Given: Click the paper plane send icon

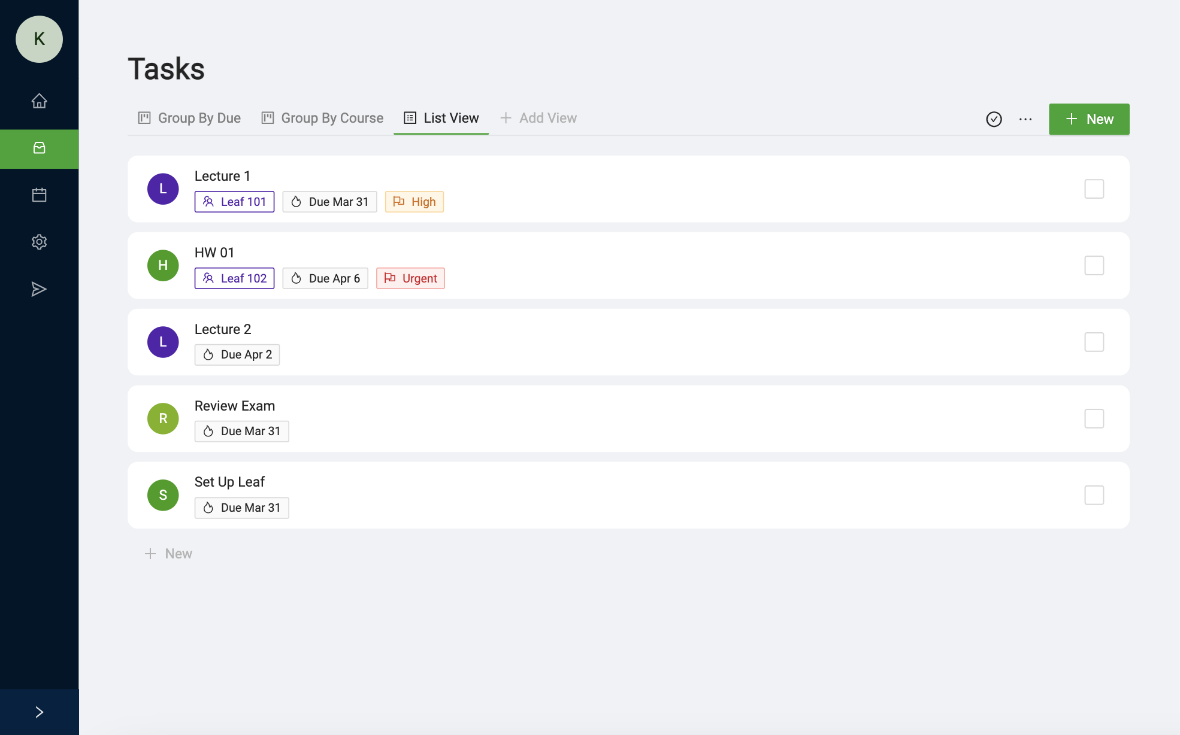Looking at the screenshot, I should pyautogui.click(x=39, y=289).
